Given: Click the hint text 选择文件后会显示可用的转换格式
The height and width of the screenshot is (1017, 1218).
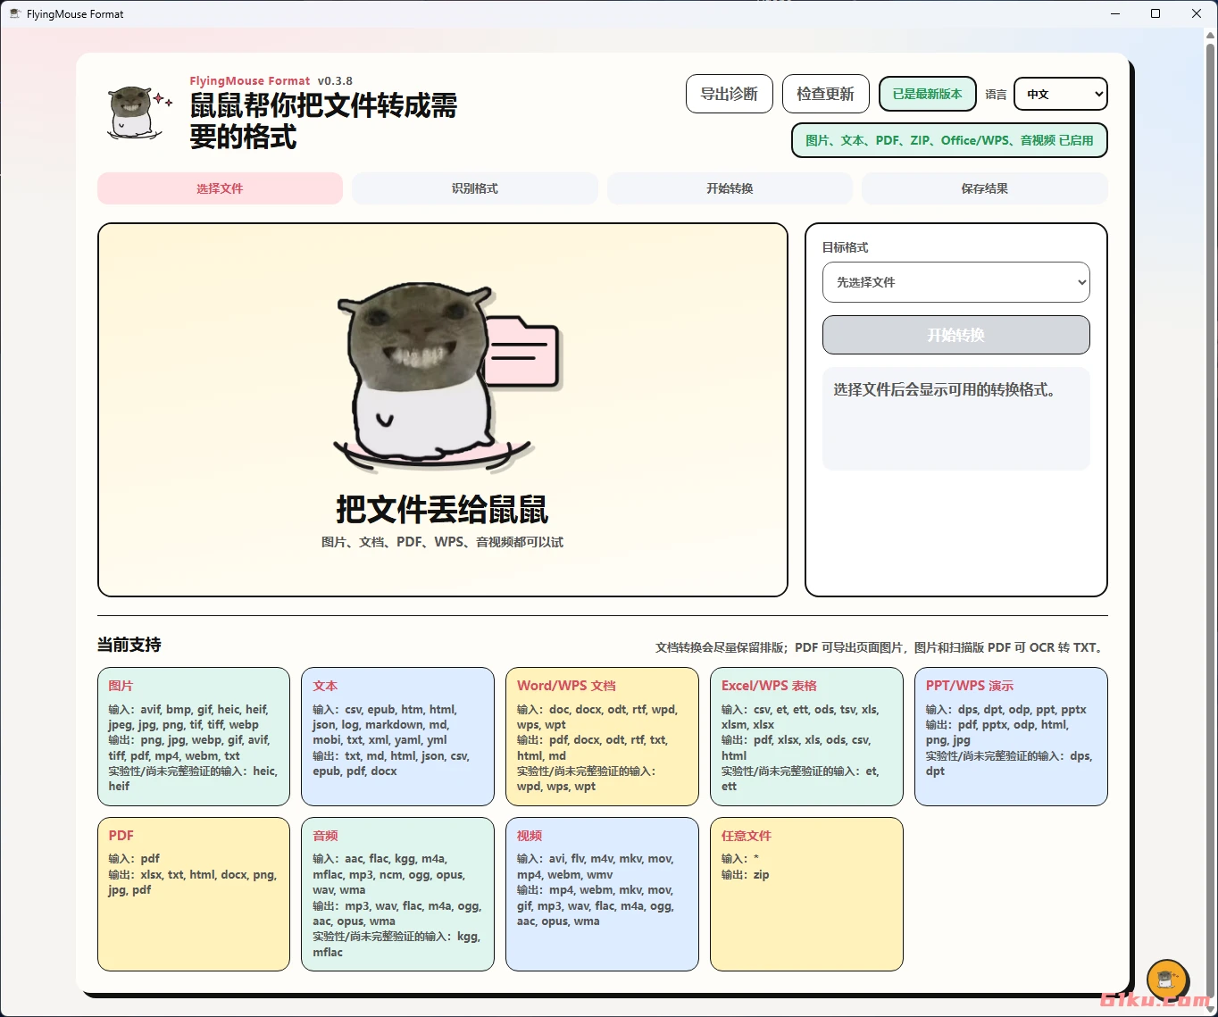Looking at the screenshot, I should pos(945,390).
